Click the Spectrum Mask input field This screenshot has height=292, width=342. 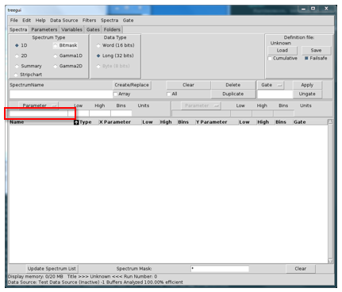point(220,269)
